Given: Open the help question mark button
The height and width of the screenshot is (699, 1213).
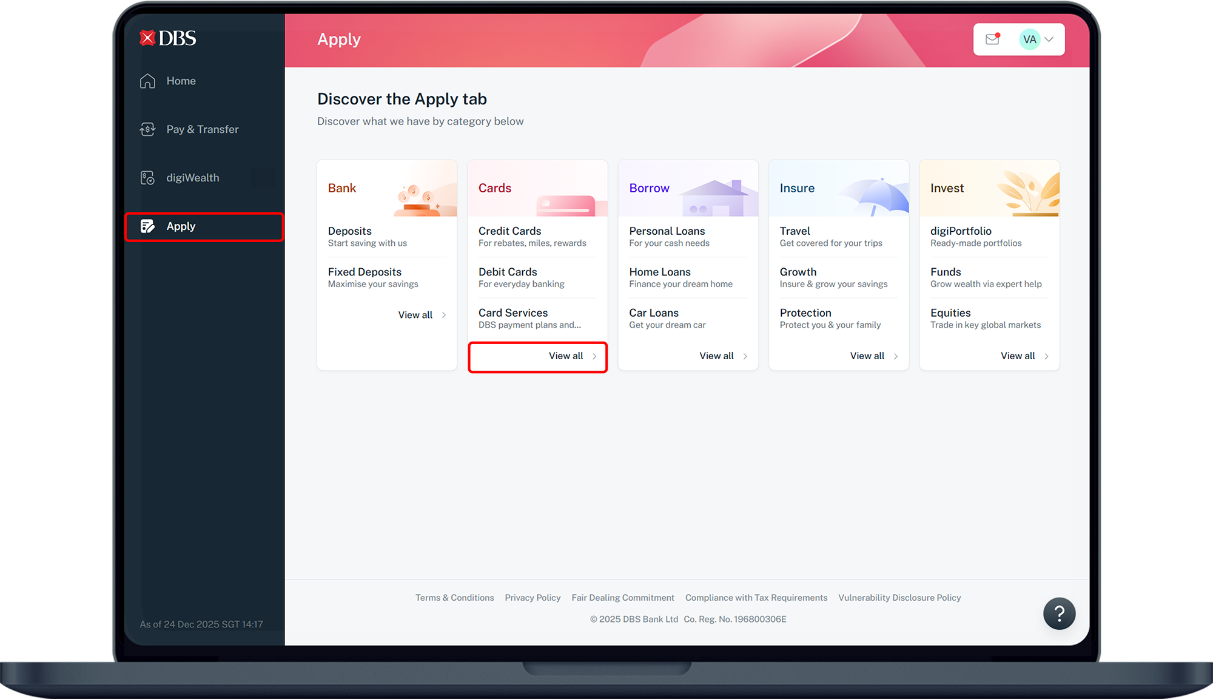Looking at the screenshot, I should (x=1059, y=613).
